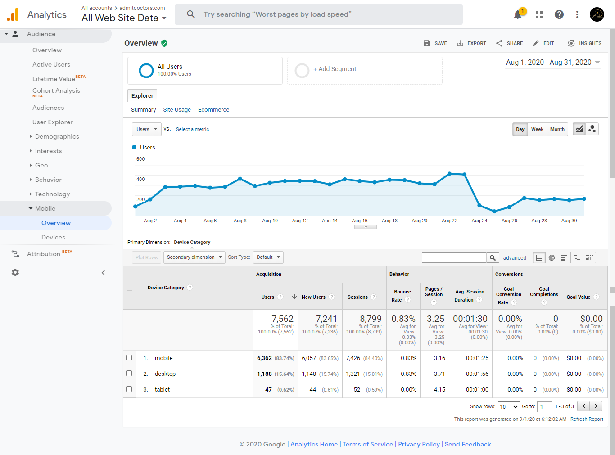Open the account profile avatar
This screenshot has width=615, height=455.
(x=597, y=14)
